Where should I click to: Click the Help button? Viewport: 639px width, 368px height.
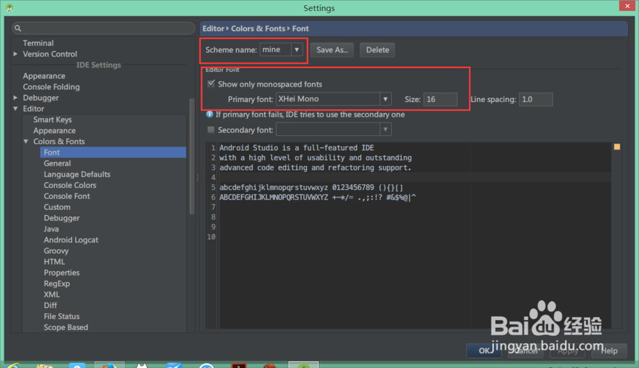pos(609,351)
